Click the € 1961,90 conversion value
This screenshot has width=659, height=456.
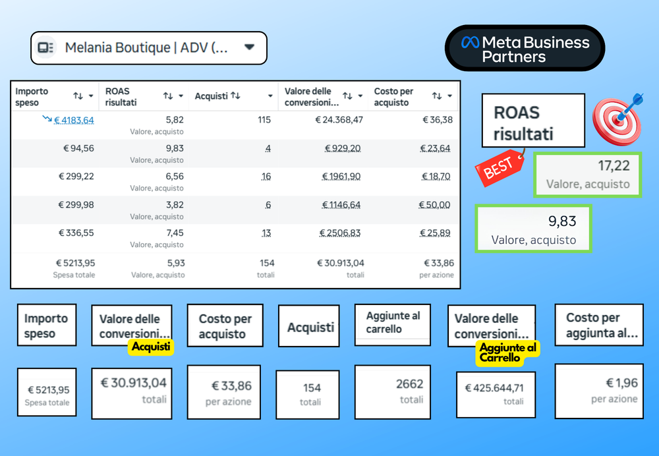point(341,177)
